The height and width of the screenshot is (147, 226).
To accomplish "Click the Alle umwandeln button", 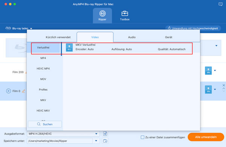I will tap(206, 137).
